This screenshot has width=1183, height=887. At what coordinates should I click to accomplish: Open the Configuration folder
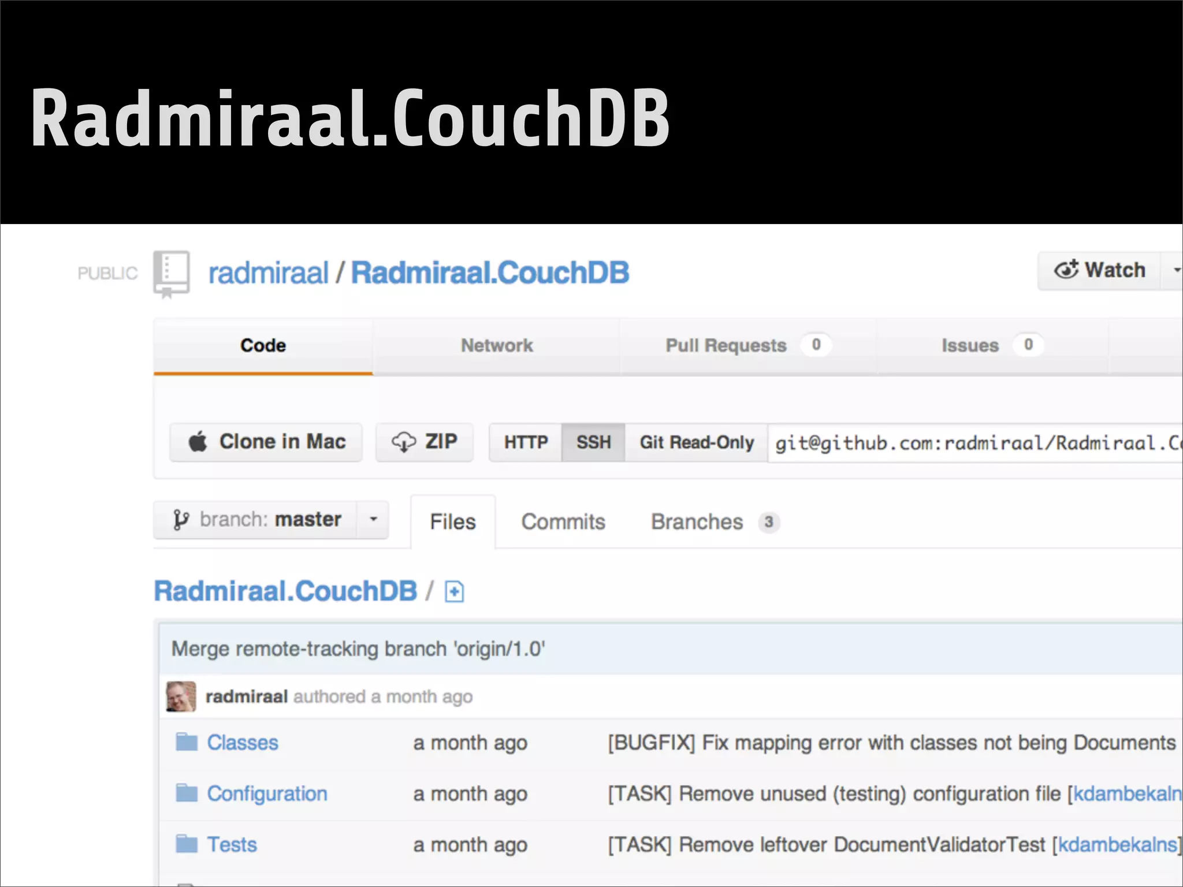pos(267,794)
